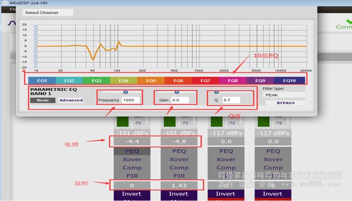The width and height of the screenshot is (352, 201).
Task: Select the EQ5 orange band tab
Action: click(151, 81)
